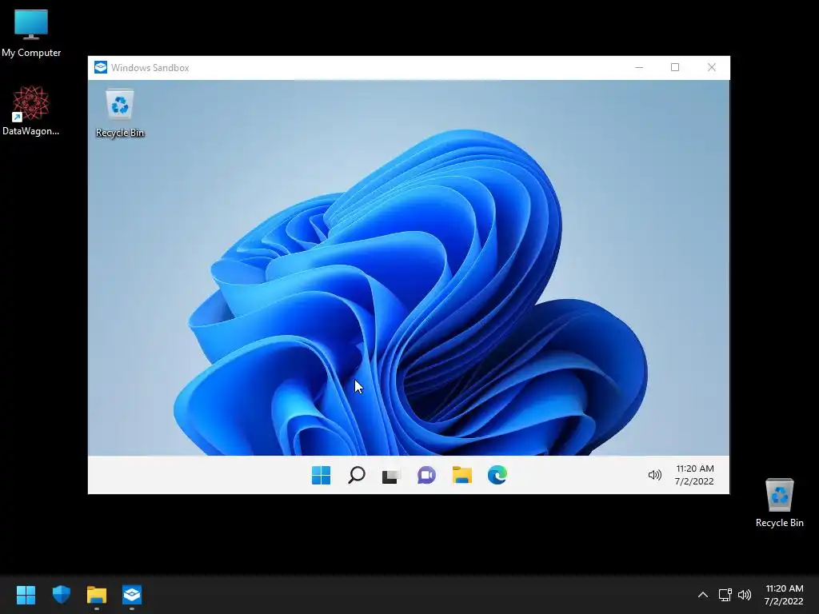Open the Start menu inside Windows Sandbox
This screenshot has width=819, height=614.
(x=321, y=475)
